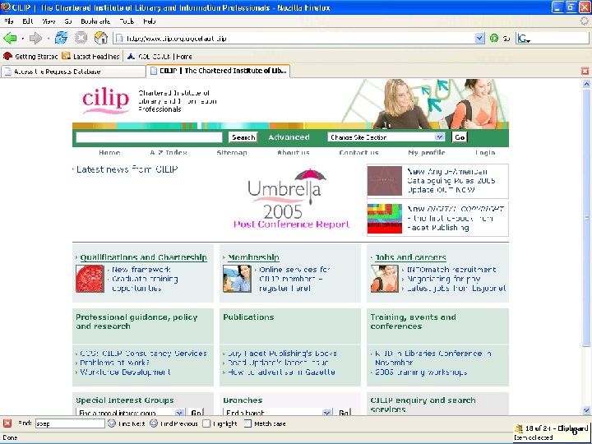
Task: Open the Sitemap link
Action: [x=232, y=153]
